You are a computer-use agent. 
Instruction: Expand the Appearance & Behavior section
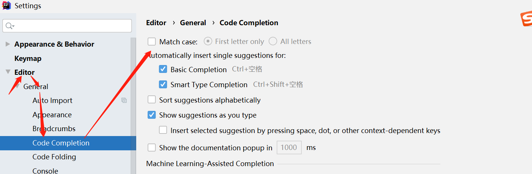pyautogui.click(x=8, y=44)
